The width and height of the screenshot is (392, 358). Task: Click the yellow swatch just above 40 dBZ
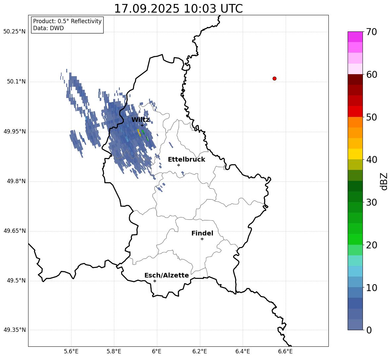[x=355, y=154]
